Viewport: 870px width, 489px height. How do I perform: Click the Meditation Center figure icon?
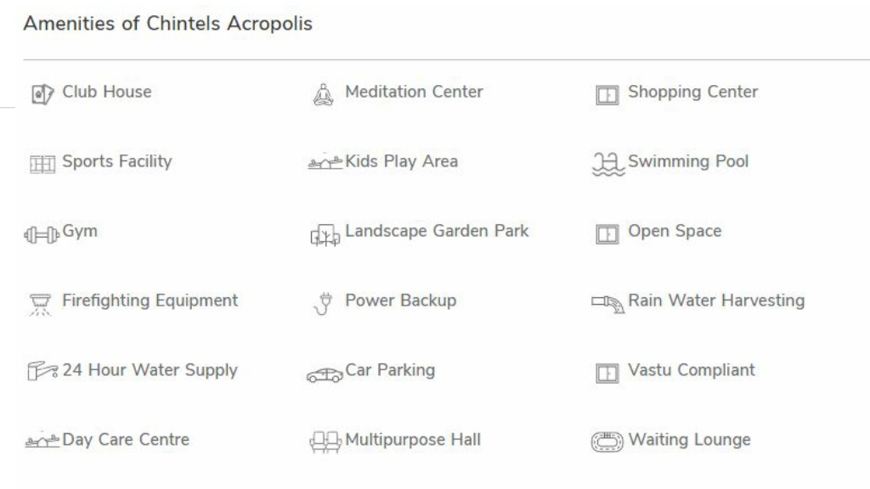click(323, 94)
